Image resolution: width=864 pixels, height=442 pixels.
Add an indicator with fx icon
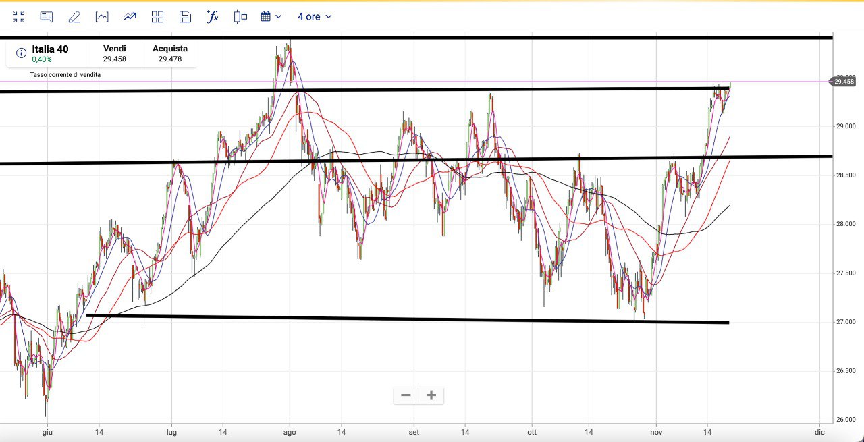point(213,17)
